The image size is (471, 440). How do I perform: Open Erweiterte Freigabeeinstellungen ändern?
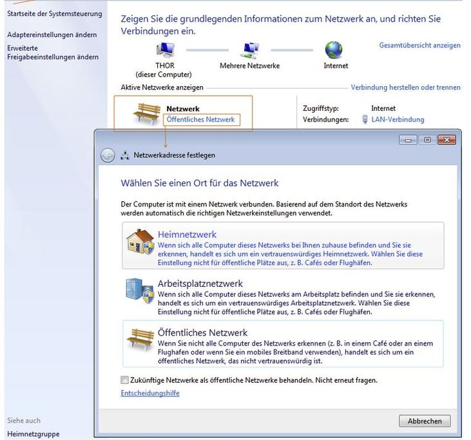pyautogui.click(x=53, y=53)
